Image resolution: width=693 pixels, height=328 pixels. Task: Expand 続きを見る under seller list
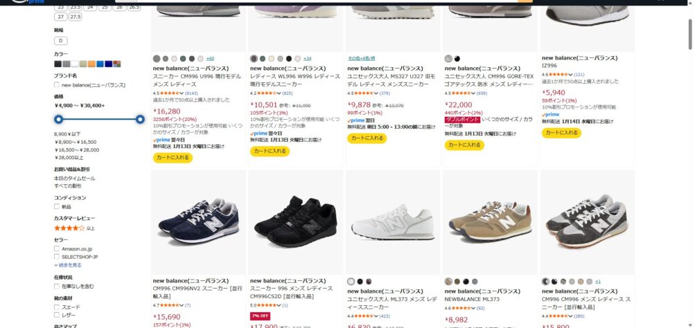point(68,265)
